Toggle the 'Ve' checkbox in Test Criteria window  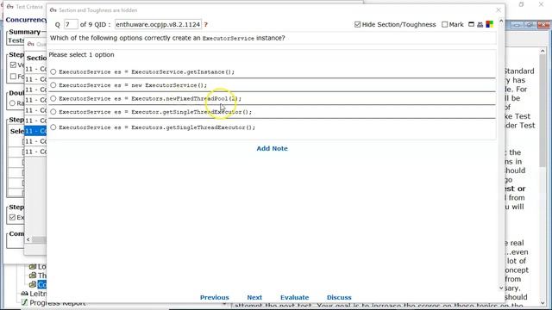(x=14, y=65)
